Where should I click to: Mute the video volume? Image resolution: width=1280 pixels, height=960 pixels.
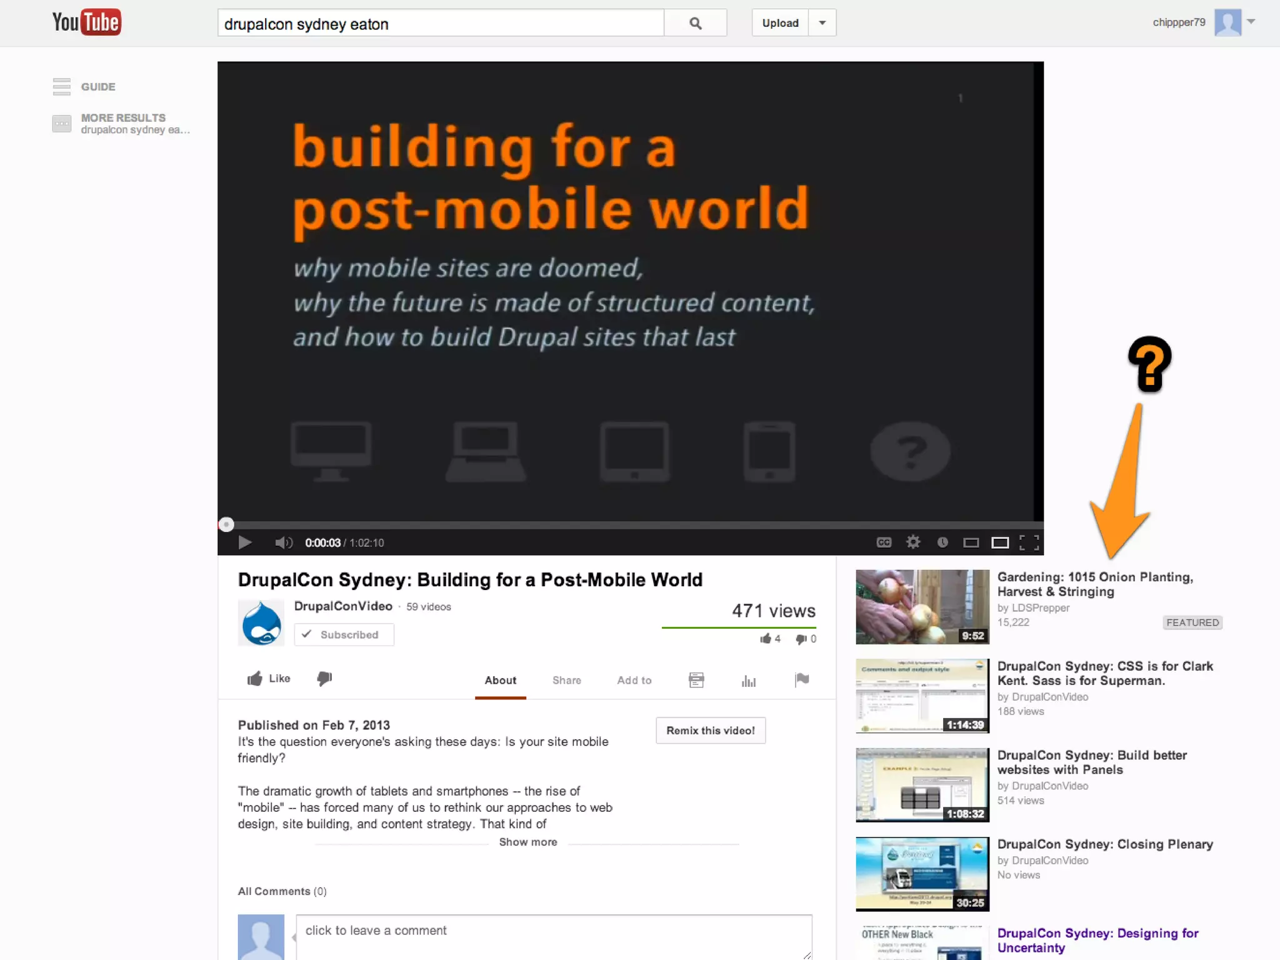[x=283, y=542]
